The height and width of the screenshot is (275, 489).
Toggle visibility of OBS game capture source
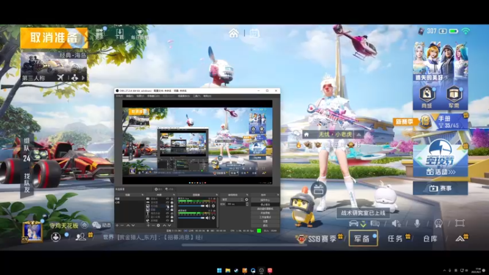(167, 202)
